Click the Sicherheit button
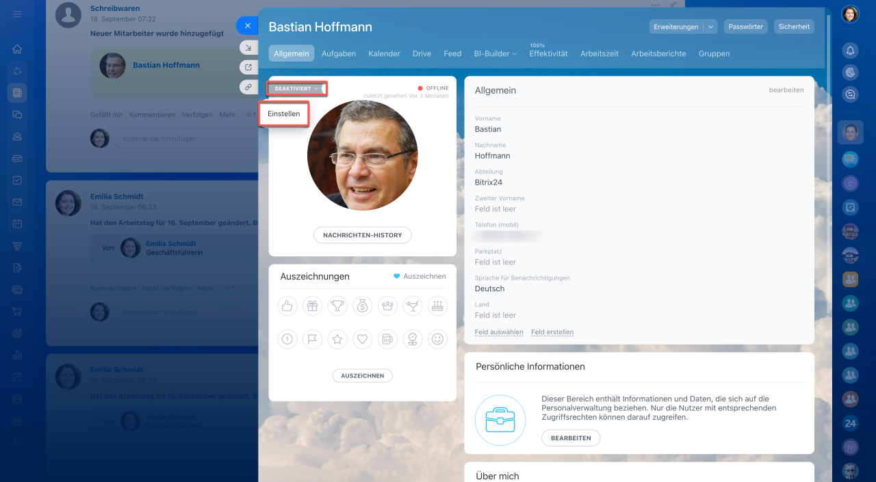 coord(794,27)
